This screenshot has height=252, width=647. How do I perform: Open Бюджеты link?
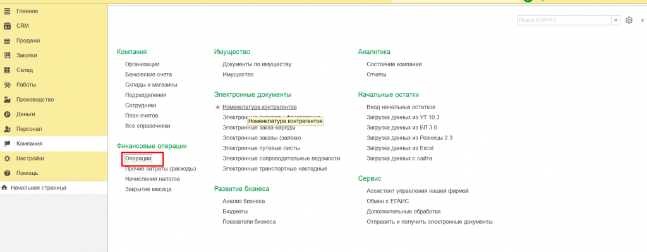[235, 212]
